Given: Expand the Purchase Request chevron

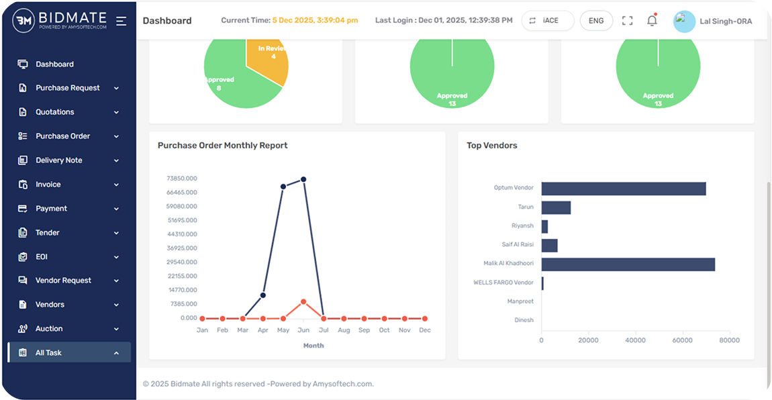Looking at the screenshot, I should [116, 88].
